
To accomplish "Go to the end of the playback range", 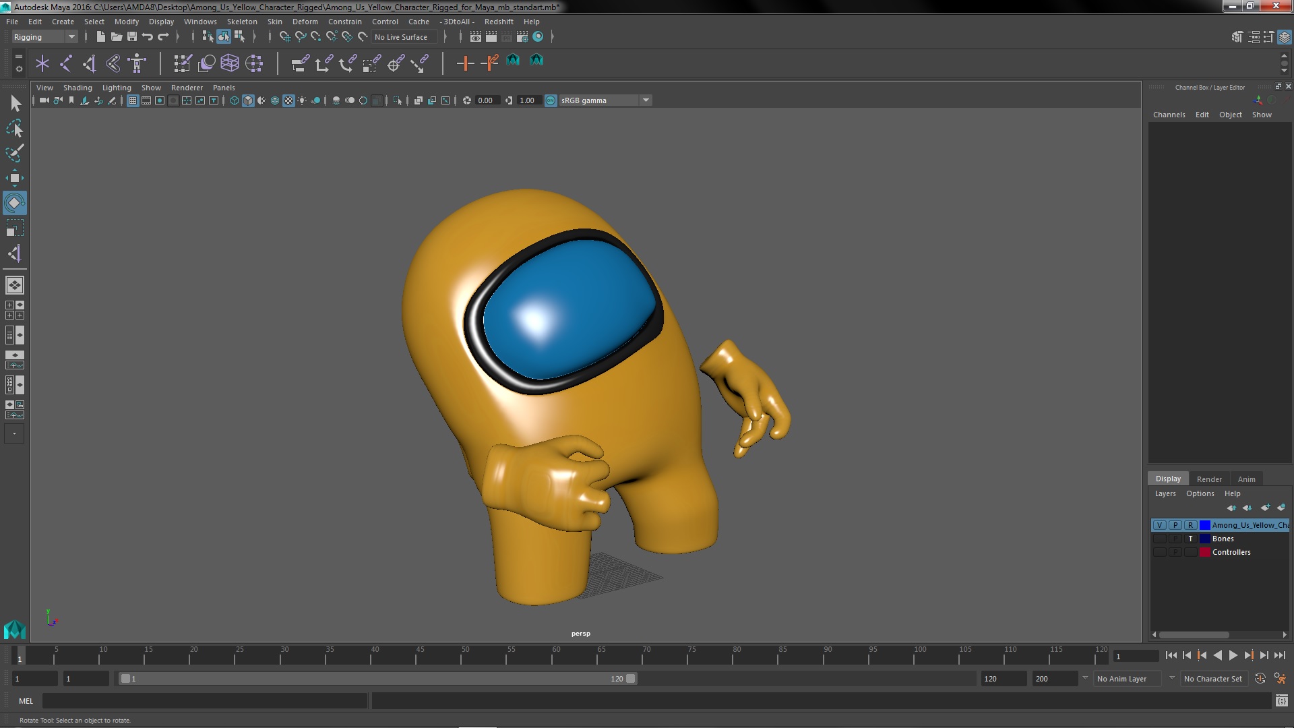I will click(1280, 655).
